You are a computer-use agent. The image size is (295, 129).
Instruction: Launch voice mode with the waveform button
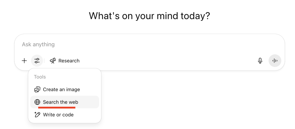pos(275,61)
